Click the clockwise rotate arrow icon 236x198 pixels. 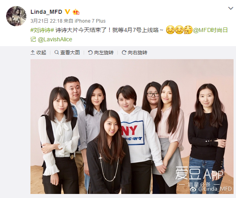124,53
